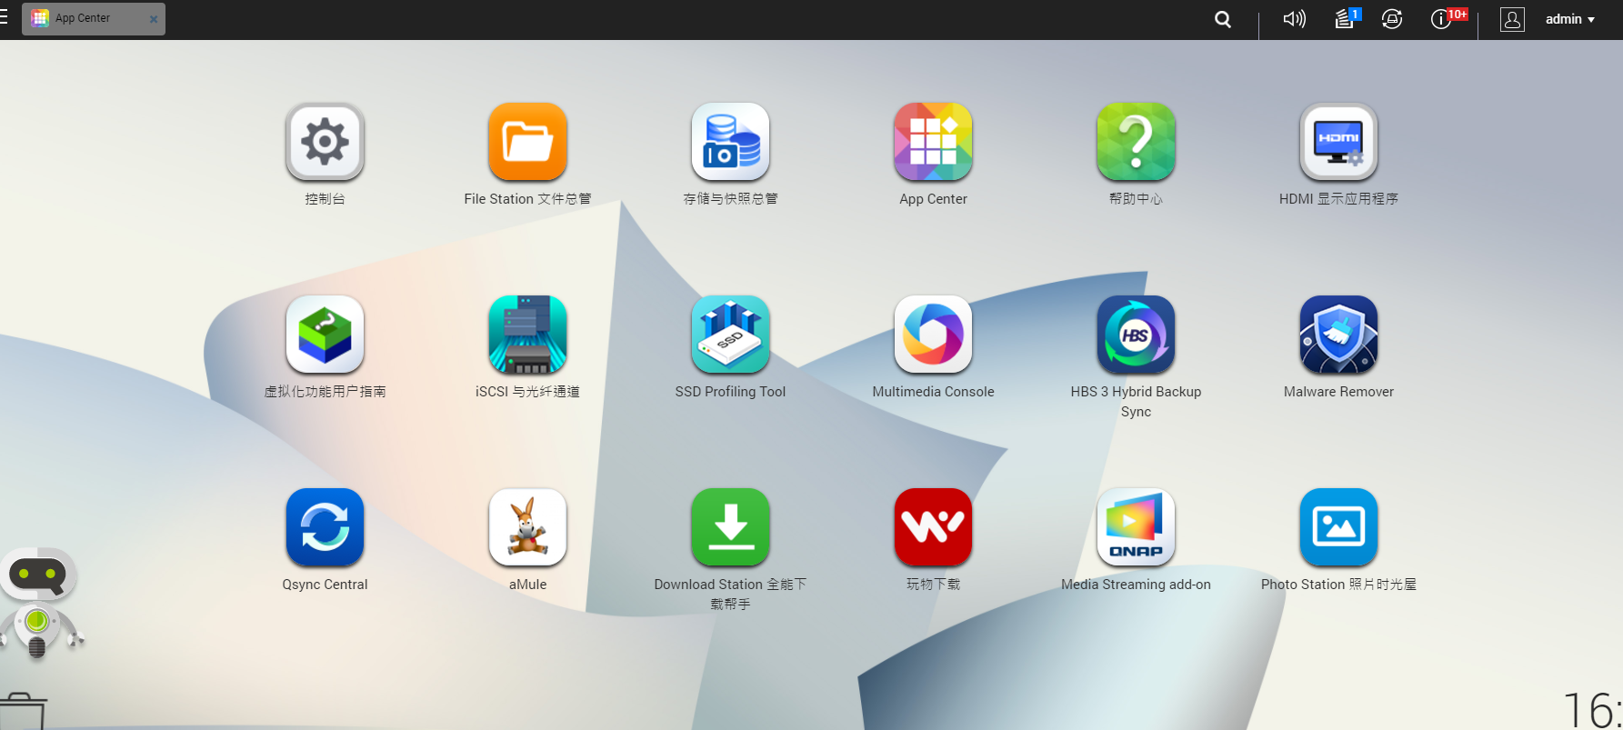Launch HBS 3 Hybrid Backup Sync

(1136, 335)
